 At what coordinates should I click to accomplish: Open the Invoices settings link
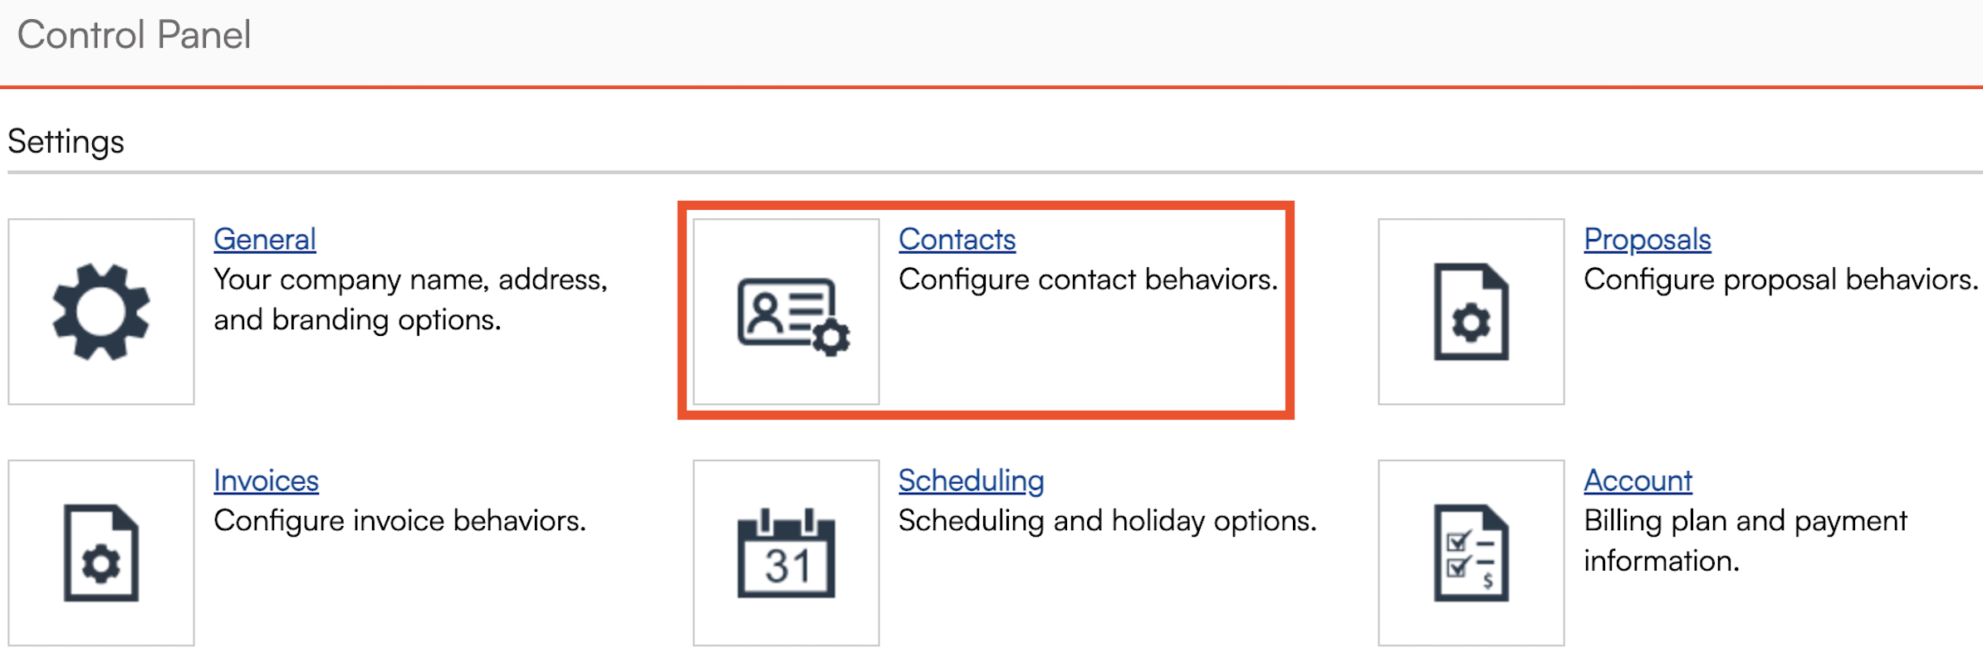click(266, 480)
